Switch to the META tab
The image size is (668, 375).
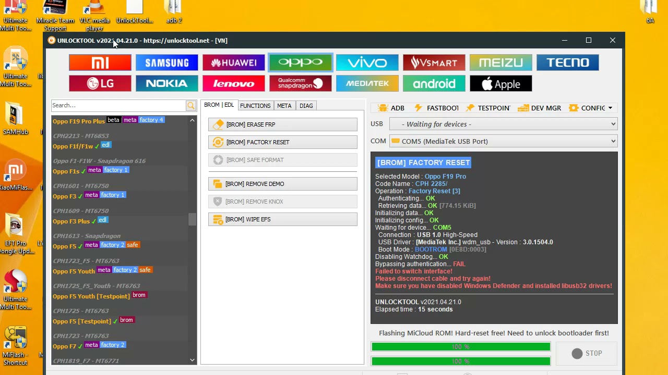click(x=284, y=106)
